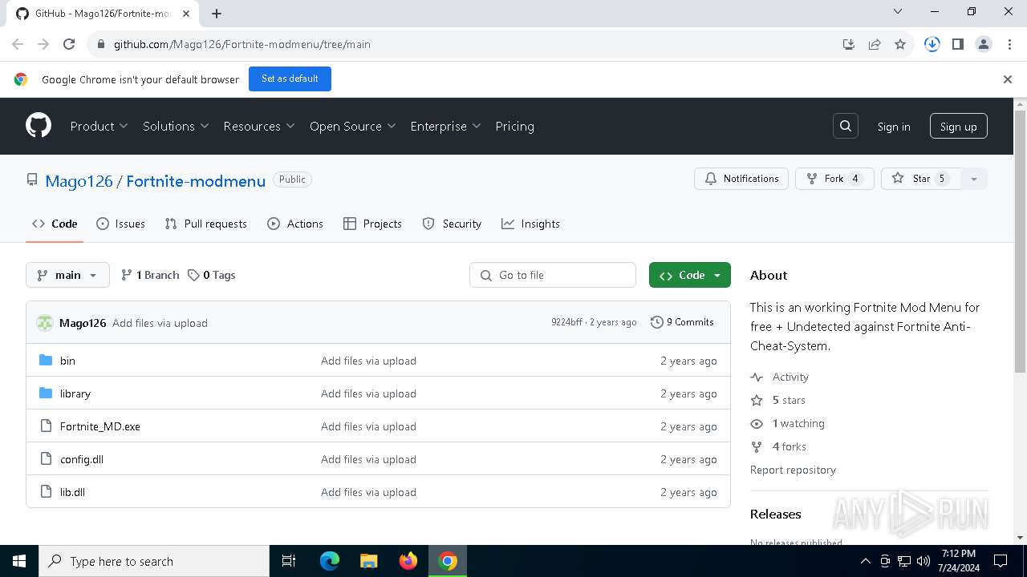Switch to the Insights tab
The image size is (1027, 577).
coord(530,224)
